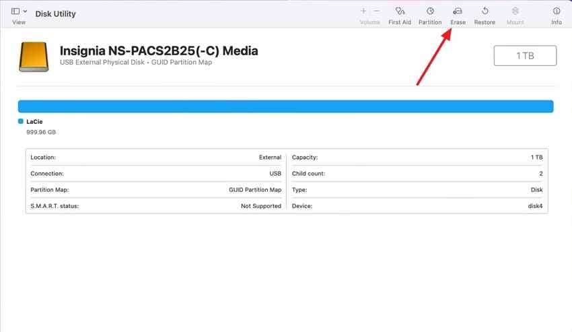Click the Connection value USB
Image resolution: width=572 pixels, height=332 pixels.
[x=275, y=174]
